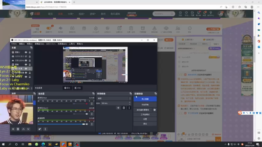Image resolution: width=262 pixels, height=147 pixels.
Task: Move scene up with arrow icon
Action: [23, 129]
